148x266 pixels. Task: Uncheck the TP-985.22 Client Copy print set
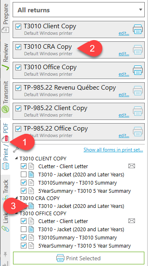[18, 108]
